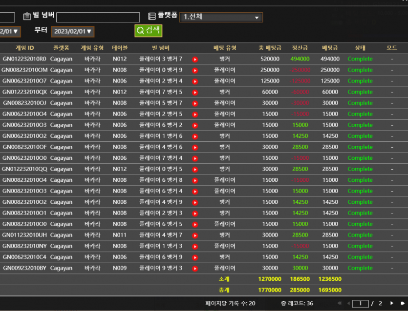This screenshot has height=311, width=408.
Task: Focus the 빌 넘버 input field
Action: (x=98, y=17)
